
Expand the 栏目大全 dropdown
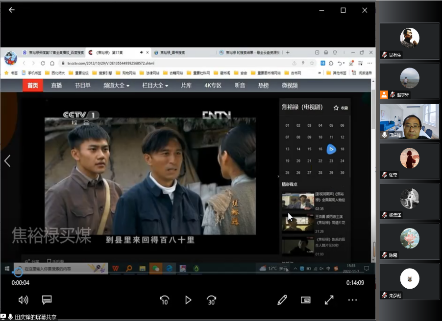[x=155, y=85]
